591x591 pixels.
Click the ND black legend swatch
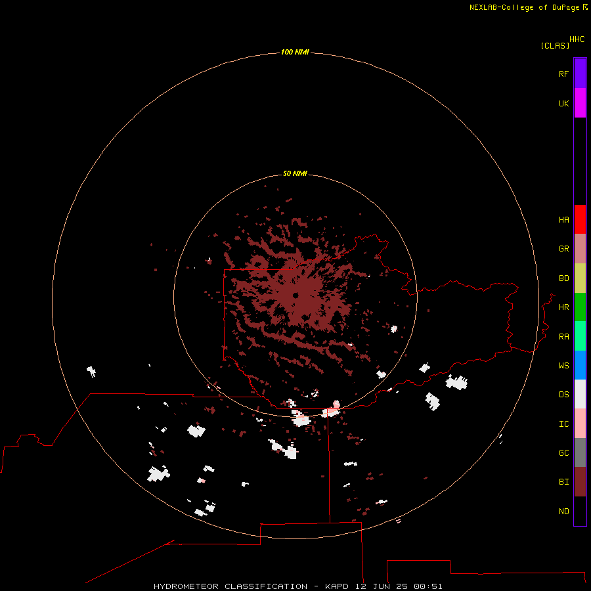(x=580, y=511)
